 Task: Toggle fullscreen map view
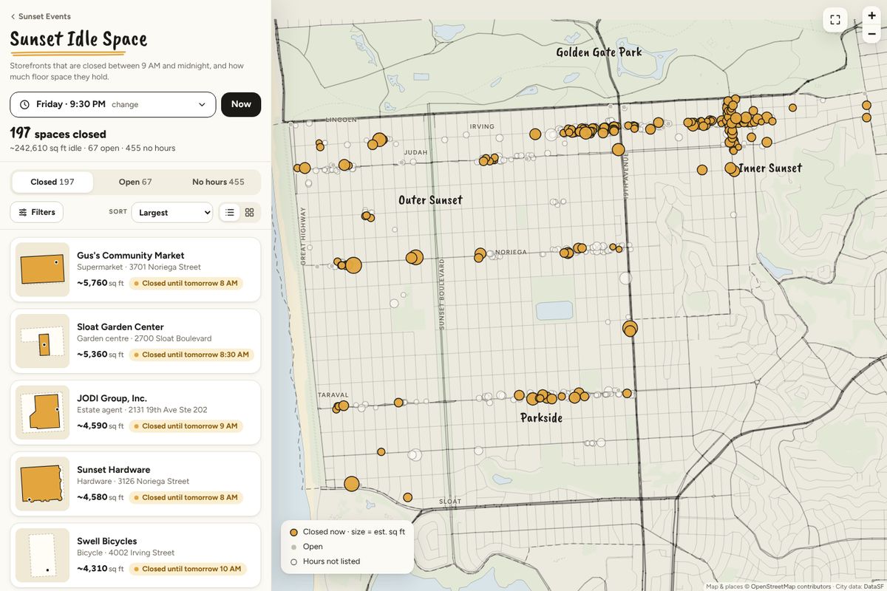pyautogui.click(x=835, y=20)
